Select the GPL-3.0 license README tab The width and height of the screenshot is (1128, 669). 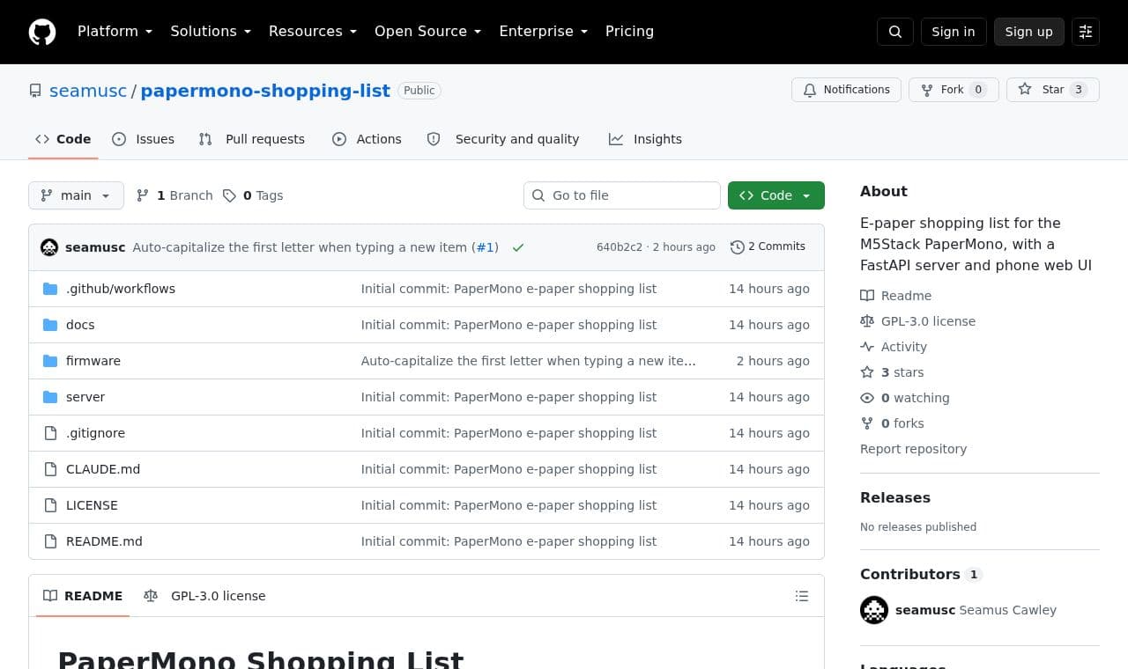click(x=204, y=596)
